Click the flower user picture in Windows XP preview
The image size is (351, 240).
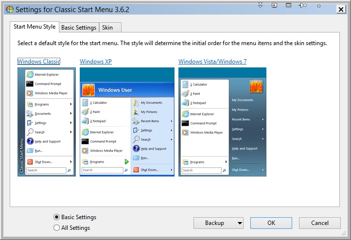click(88, 90)
